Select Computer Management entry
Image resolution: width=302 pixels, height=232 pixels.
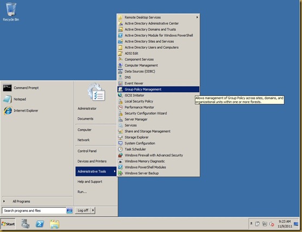point(159,65)
